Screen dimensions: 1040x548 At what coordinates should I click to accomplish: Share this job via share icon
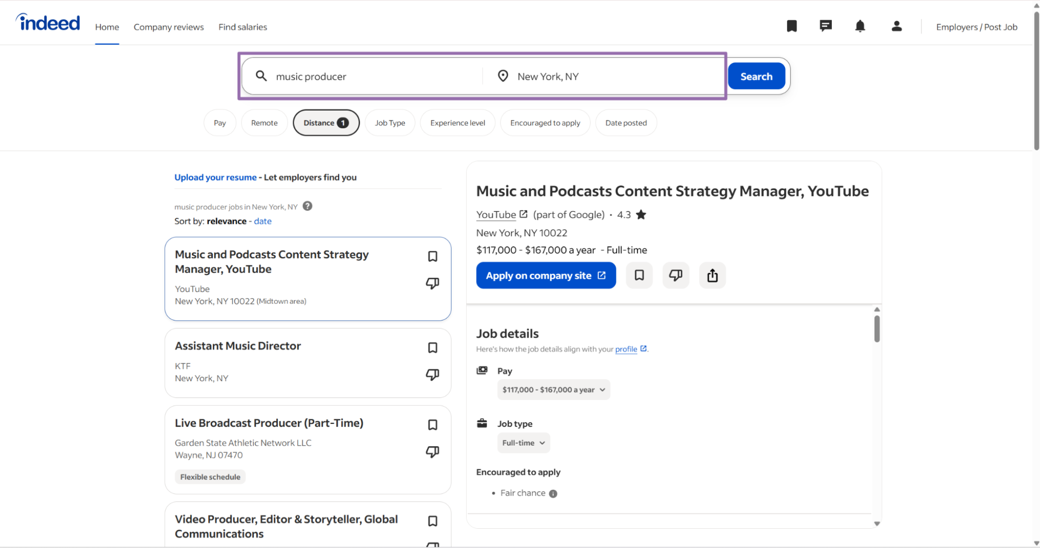tap(712, 275)
